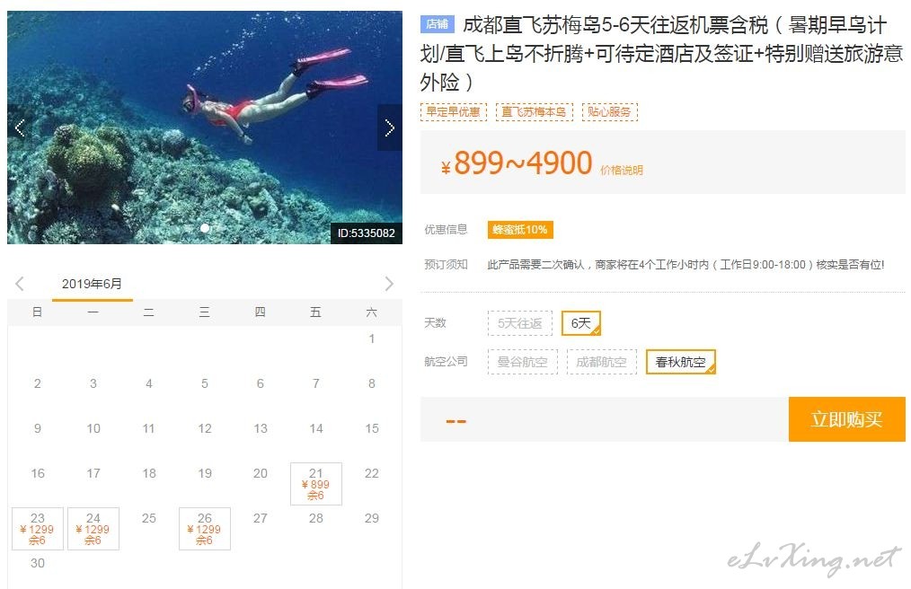911x589 pixels.
Task: Show previous photo in image carousel
Action: click(x=19, y=127)
